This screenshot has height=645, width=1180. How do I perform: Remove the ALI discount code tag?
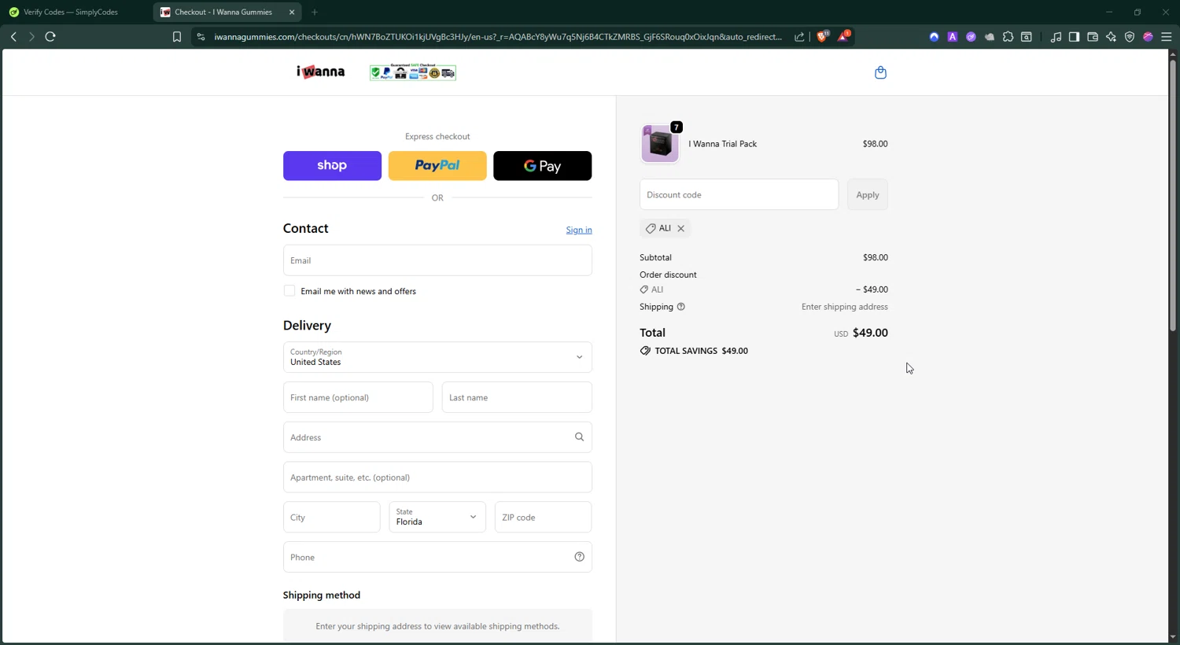coord(681,228)
